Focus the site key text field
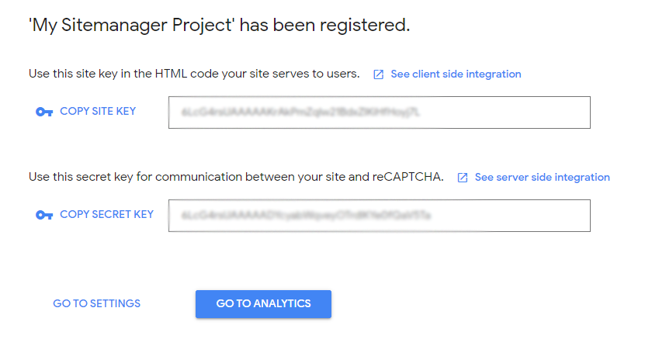 380,112
